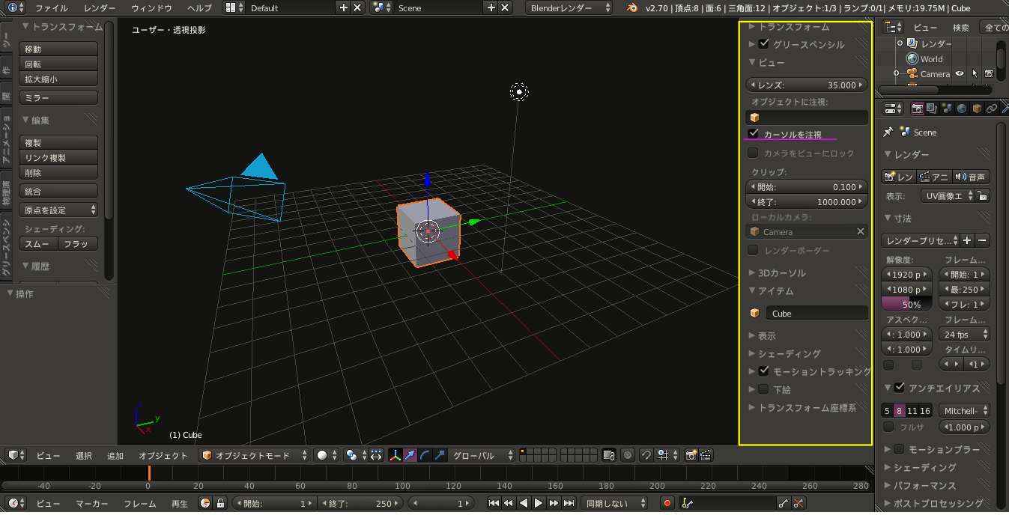Click the info editor type icon at top left
Viewport: 1009px width, 515px height.
(16, 7)
